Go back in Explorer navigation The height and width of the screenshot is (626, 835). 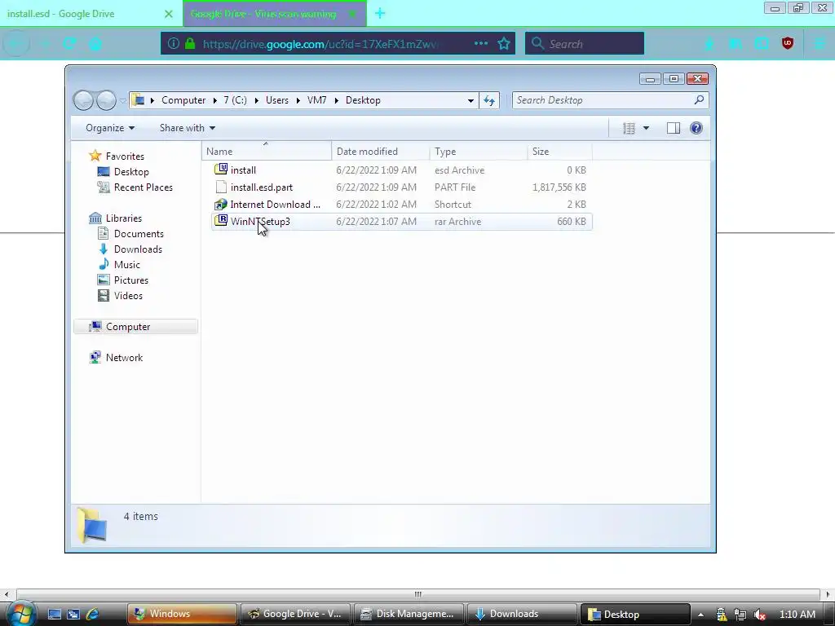(x=84, y=100)
